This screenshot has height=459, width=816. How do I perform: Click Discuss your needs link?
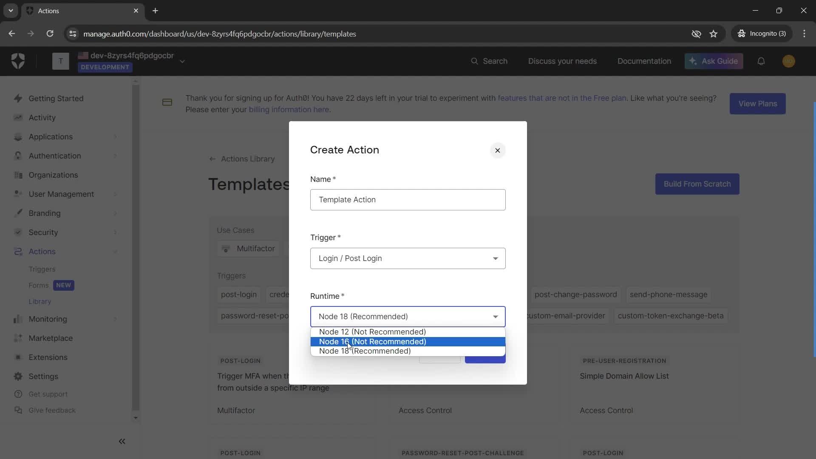[562, 61]
